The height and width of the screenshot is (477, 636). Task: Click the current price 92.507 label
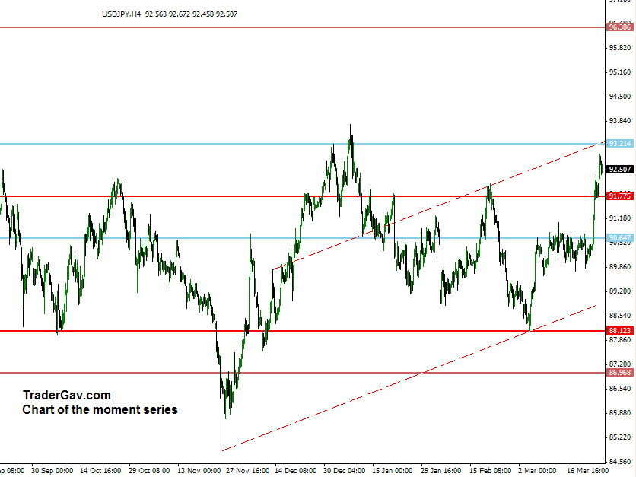click(x=620, y=169)
